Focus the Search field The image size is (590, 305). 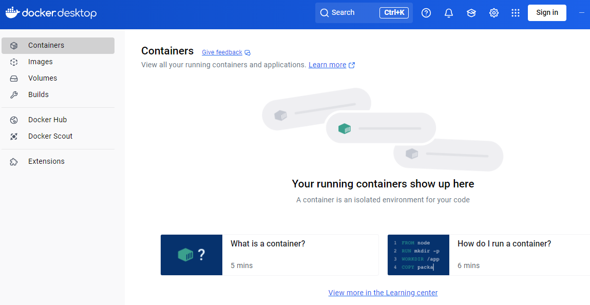tap(364, 13)
